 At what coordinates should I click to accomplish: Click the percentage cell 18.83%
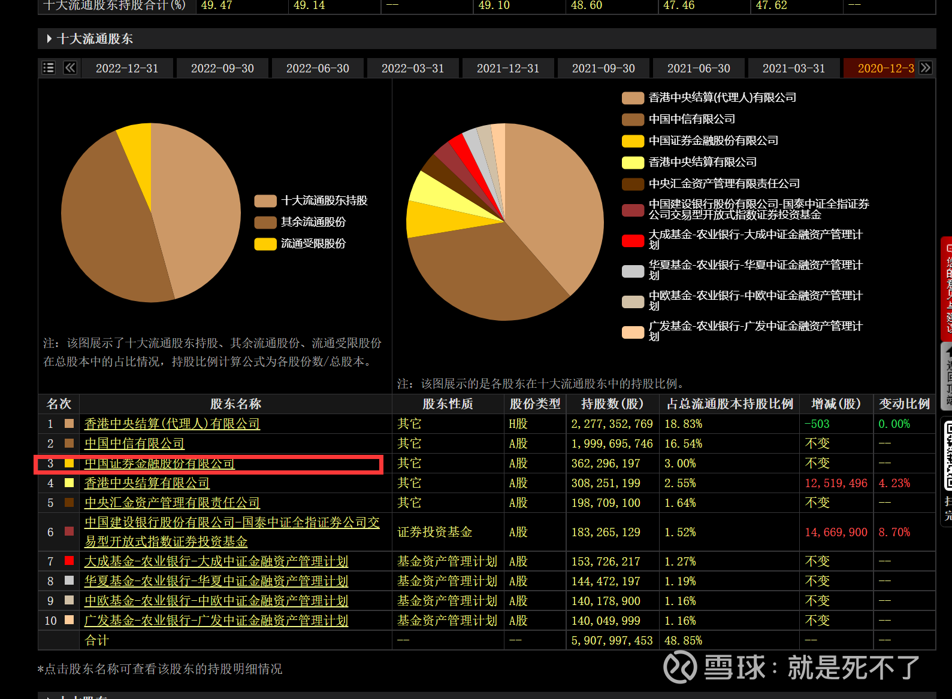click(683, 424)
